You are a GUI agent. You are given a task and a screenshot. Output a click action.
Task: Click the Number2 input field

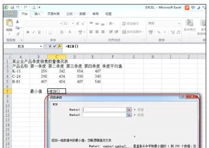tap(104, 115)
